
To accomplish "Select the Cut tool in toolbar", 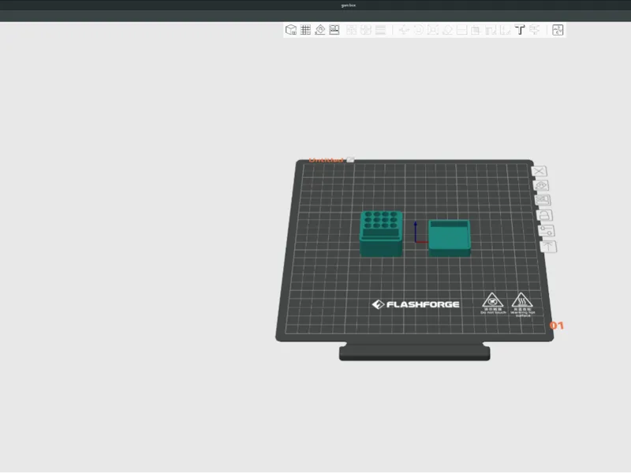I will point(462,30).
